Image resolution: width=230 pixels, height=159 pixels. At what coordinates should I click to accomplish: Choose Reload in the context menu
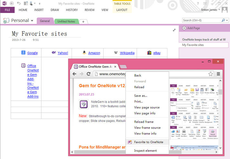point(147,87)
